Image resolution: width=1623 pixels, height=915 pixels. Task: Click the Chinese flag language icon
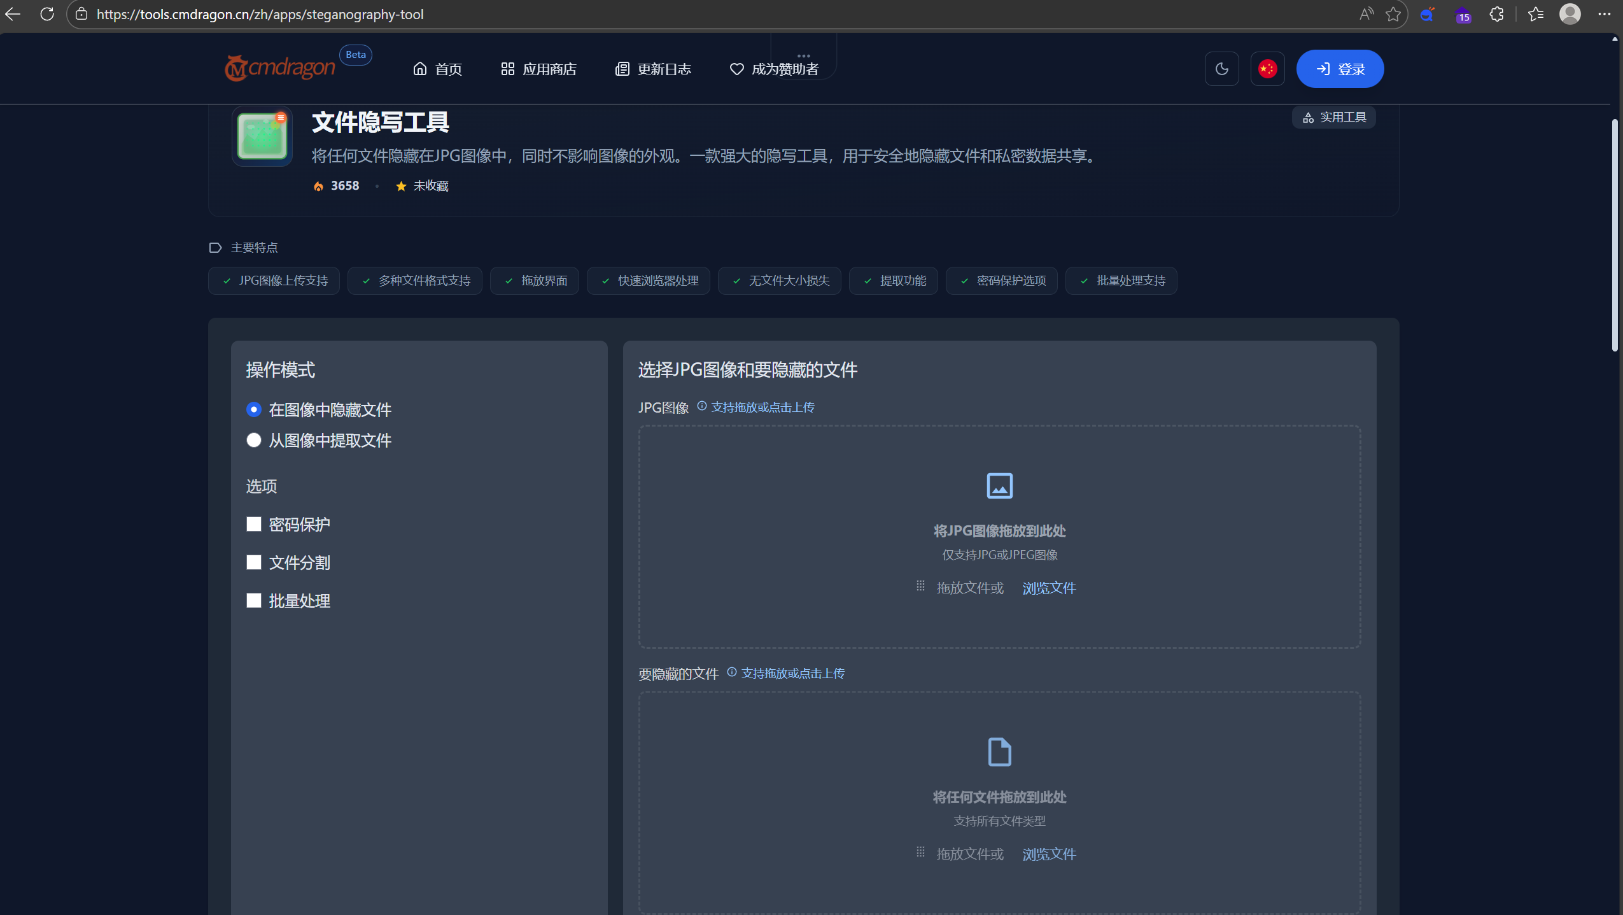[x=1267, y=69]
